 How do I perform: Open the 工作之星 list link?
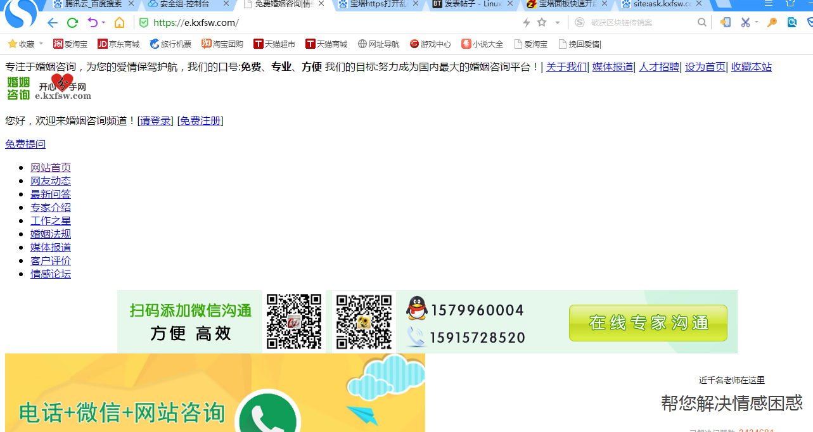click(x=51, y=220)
